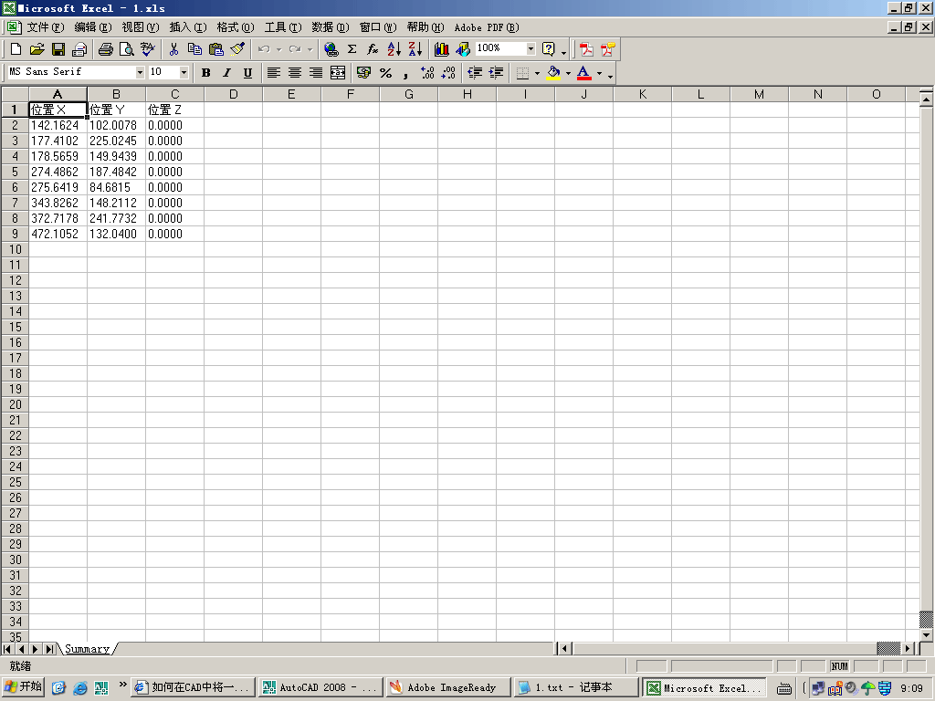
Task: Toggle Merge and Center
Action: tap(338, 73)
